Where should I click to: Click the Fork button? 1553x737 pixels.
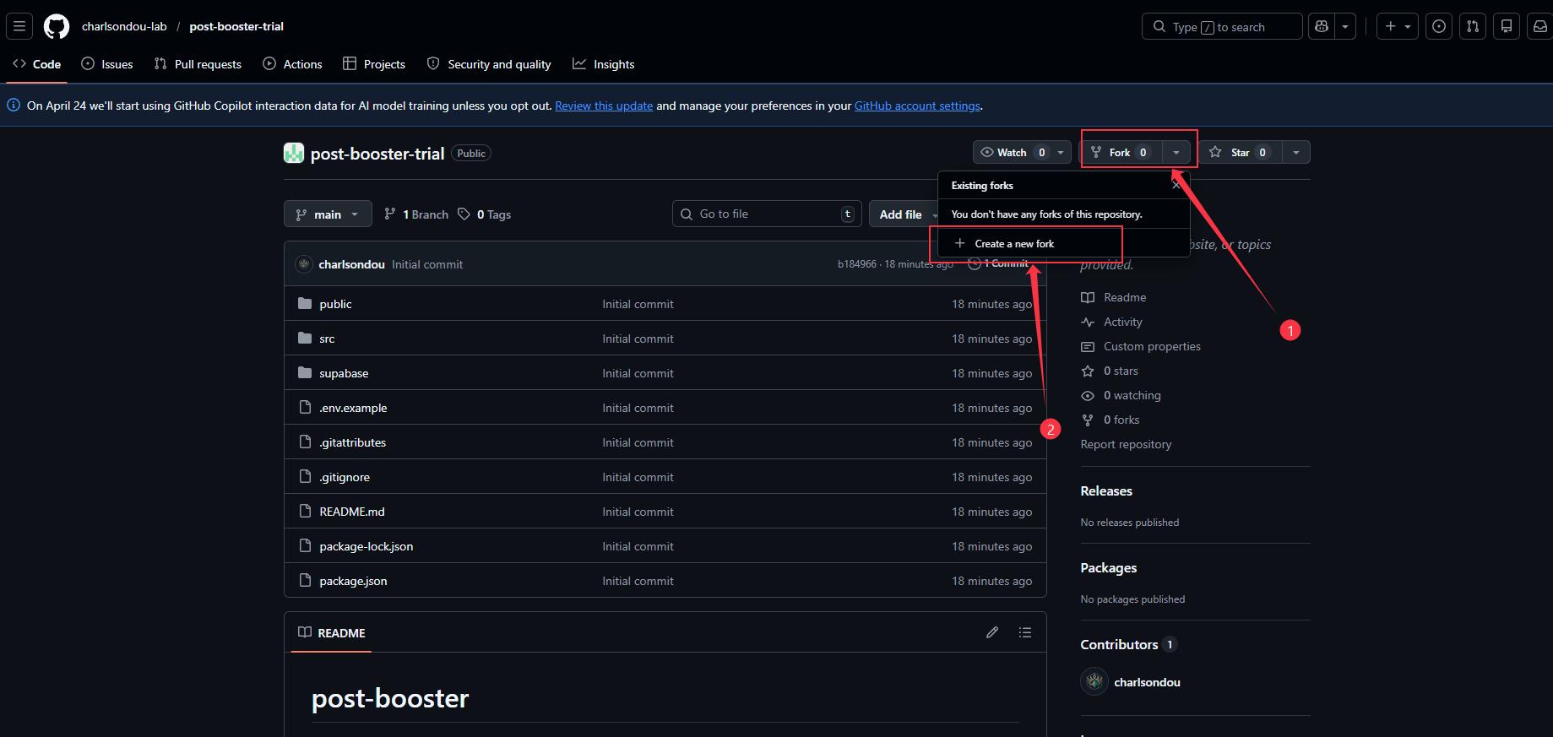click(1121, 152)
